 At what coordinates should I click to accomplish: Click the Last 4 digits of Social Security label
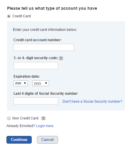45,94
